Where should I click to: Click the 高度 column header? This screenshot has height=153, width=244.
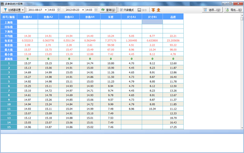tap(173, 17)
